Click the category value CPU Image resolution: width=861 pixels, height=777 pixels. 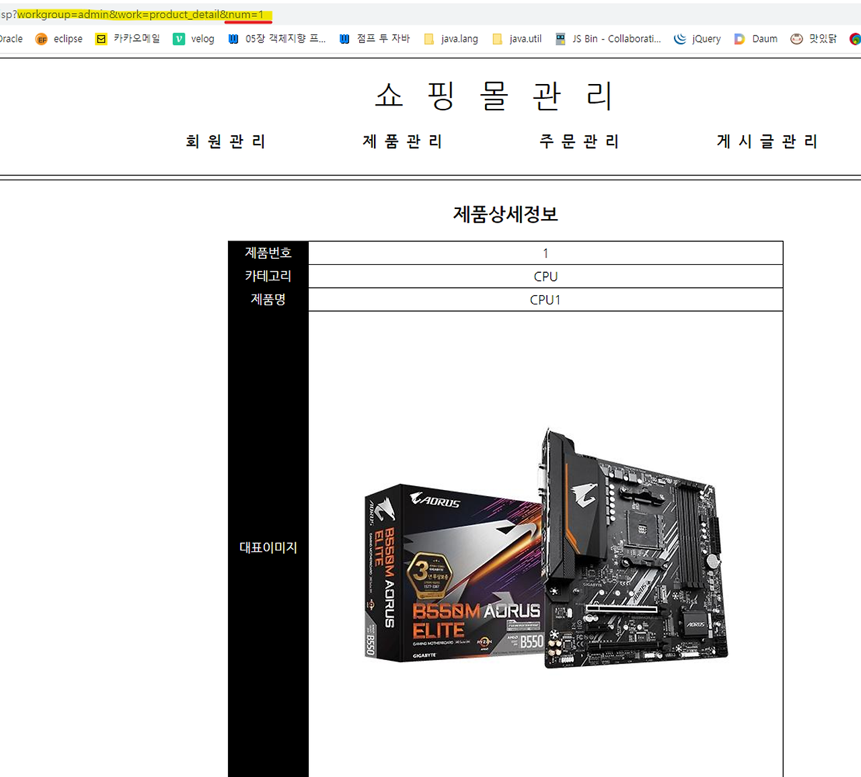(x=546, y=276)
